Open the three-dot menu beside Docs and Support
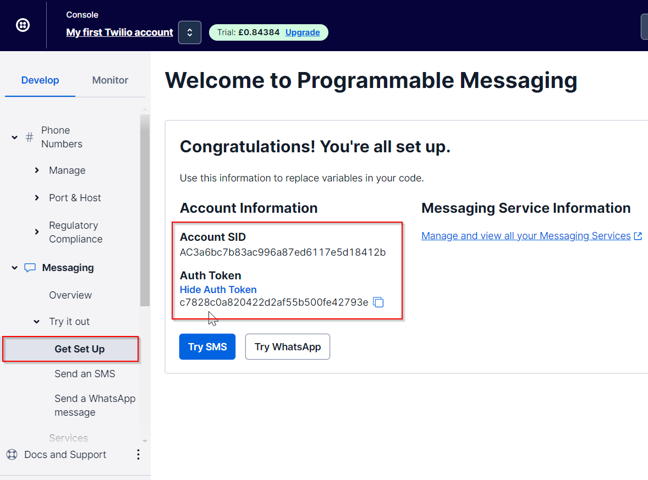 (138, 455)
